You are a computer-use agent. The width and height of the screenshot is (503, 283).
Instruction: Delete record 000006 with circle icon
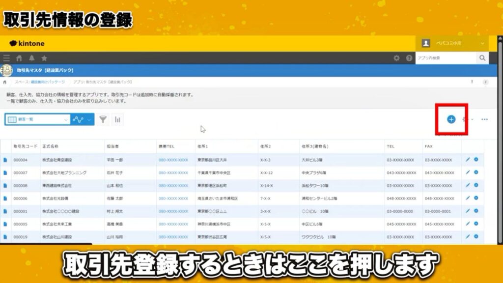(x=476, y=198)
